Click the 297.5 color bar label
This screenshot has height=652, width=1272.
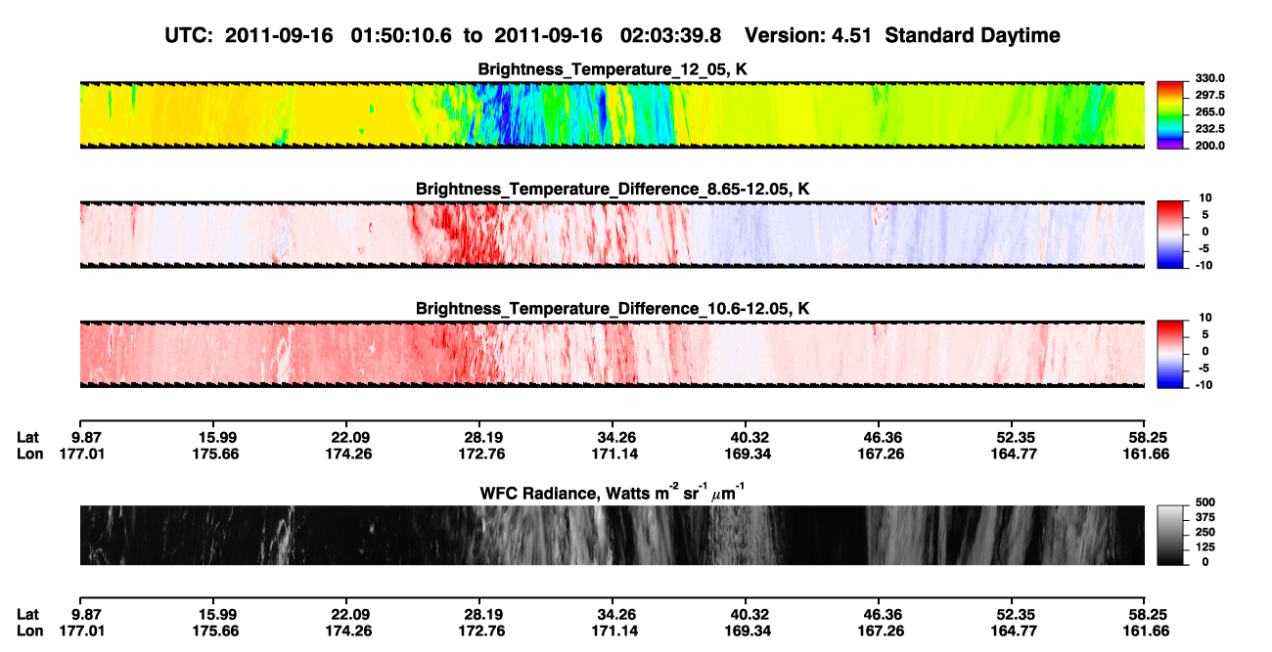[x=1208, y=95]
